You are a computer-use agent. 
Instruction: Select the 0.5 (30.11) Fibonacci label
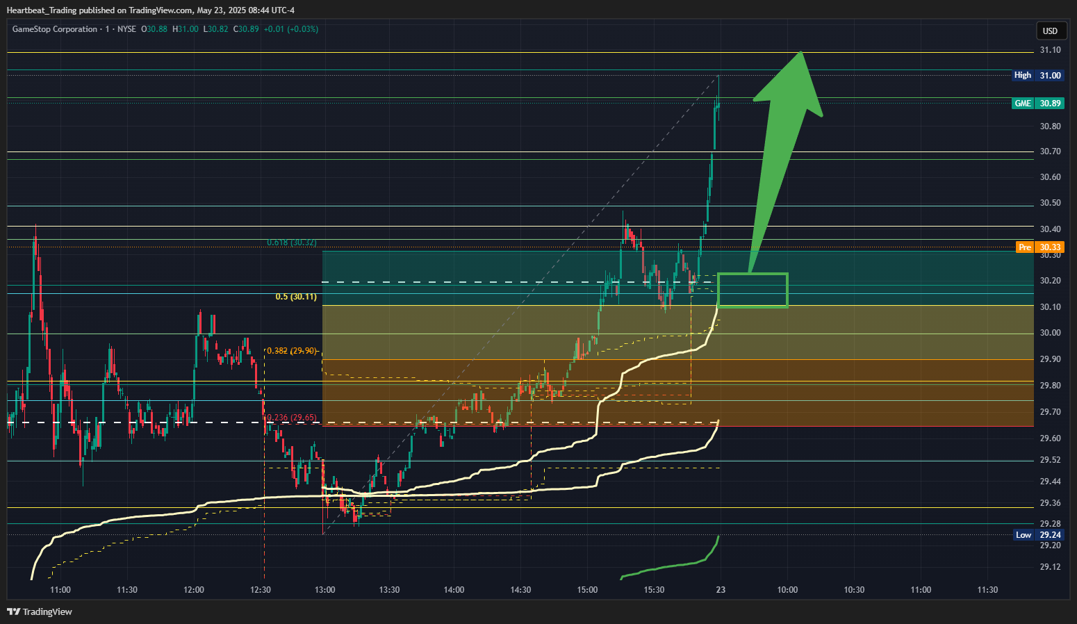296,297
